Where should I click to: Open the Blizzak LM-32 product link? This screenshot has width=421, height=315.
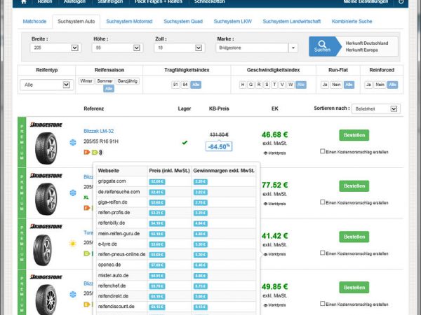click(98, 131)
